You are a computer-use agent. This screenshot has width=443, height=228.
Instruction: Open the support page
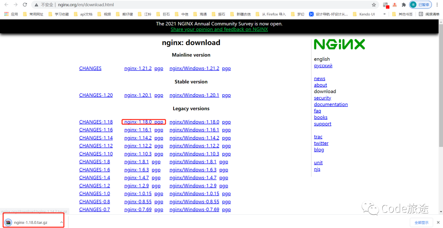322,124
